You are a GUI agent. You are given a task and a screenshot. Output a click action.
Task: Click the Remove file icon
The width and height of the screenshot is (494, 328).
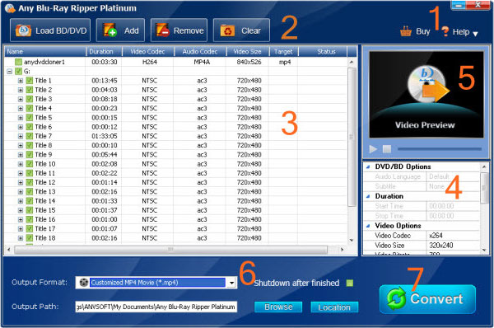162,30
